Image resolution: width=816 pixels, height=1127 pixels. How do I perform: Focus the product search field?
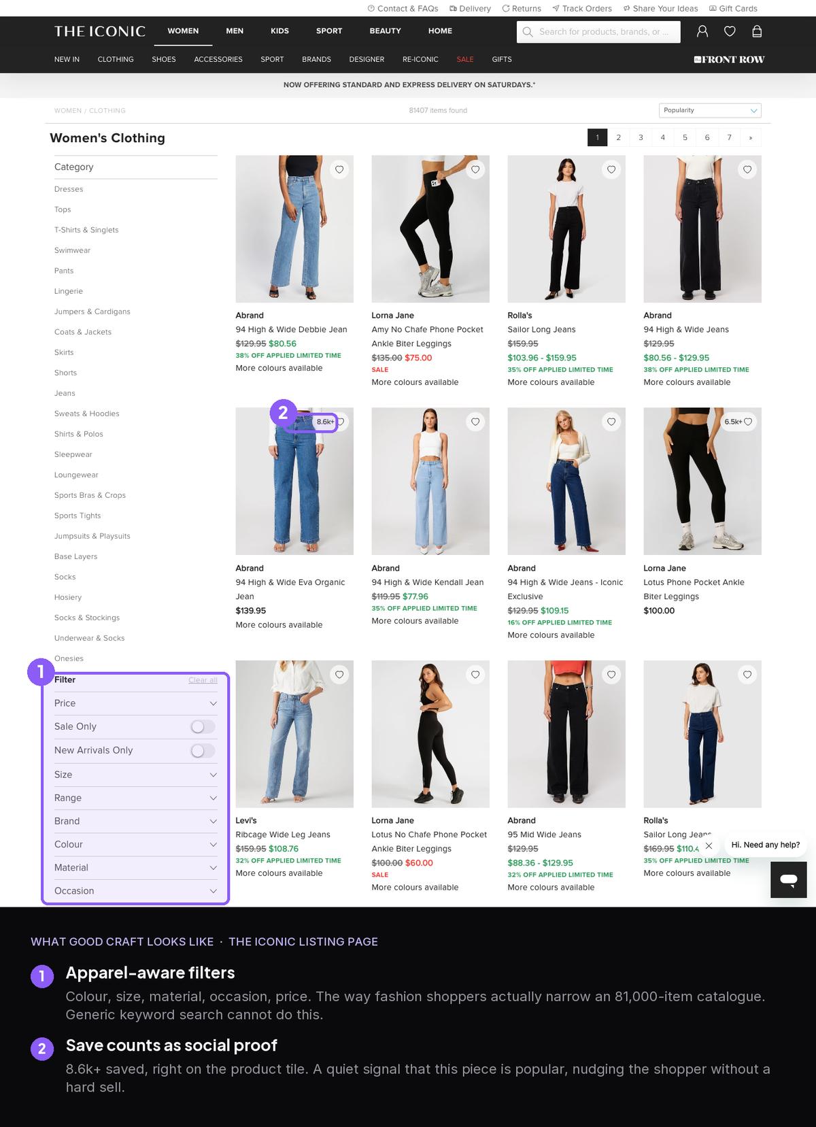point(598,32)
